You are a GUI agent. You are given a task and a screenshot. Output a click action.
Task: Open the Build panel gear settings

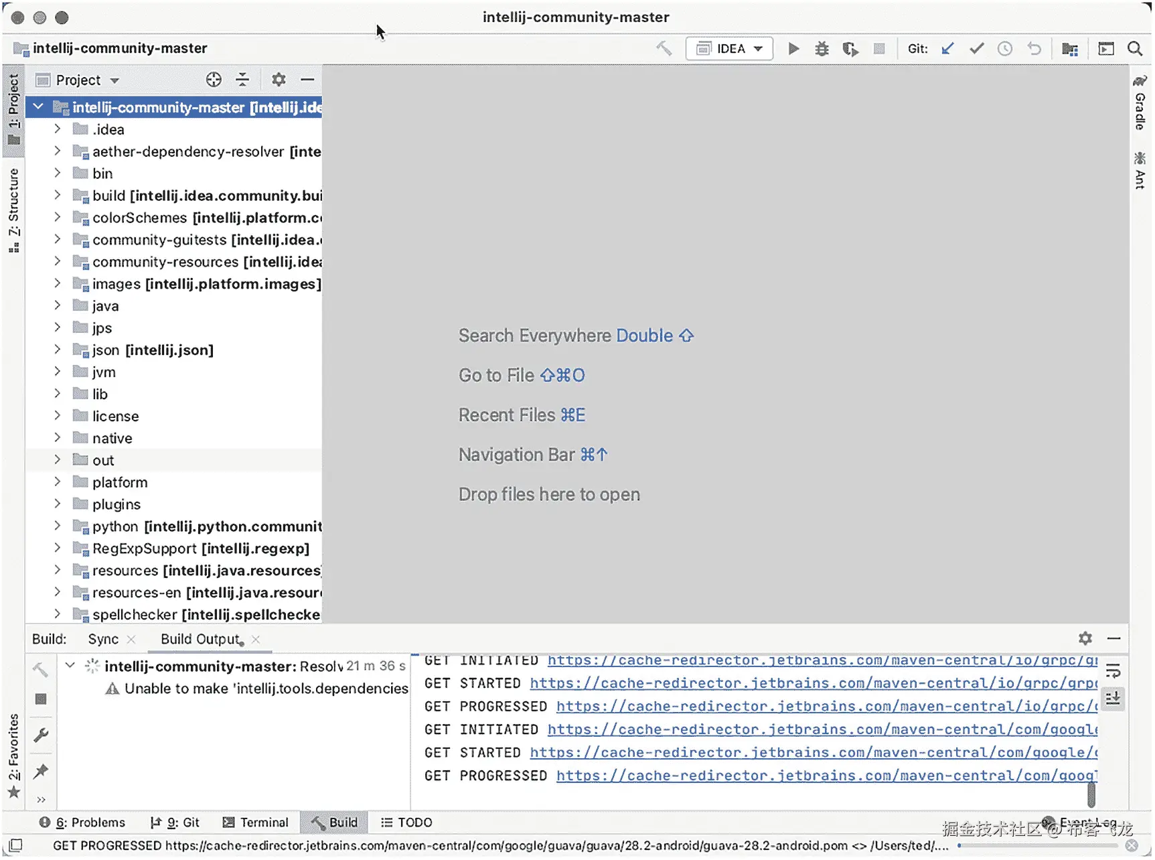pyautogui.click(x=1085, y=638)
